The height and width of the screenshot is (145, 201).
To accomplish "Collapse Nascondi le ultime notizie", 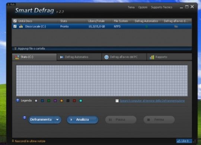I will click(x=29, y=141).
